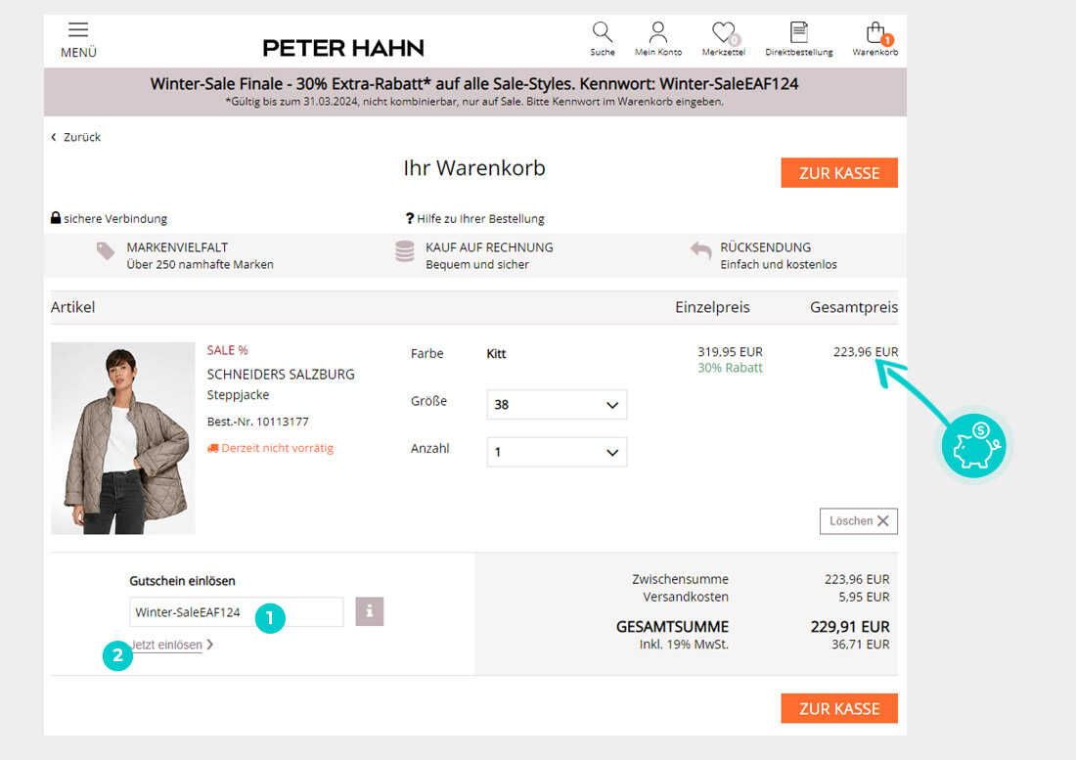Click the truck icon beside Derzeit nicht vorrätig
This screenshot has height=760, width=1076.
click(212, 449)
